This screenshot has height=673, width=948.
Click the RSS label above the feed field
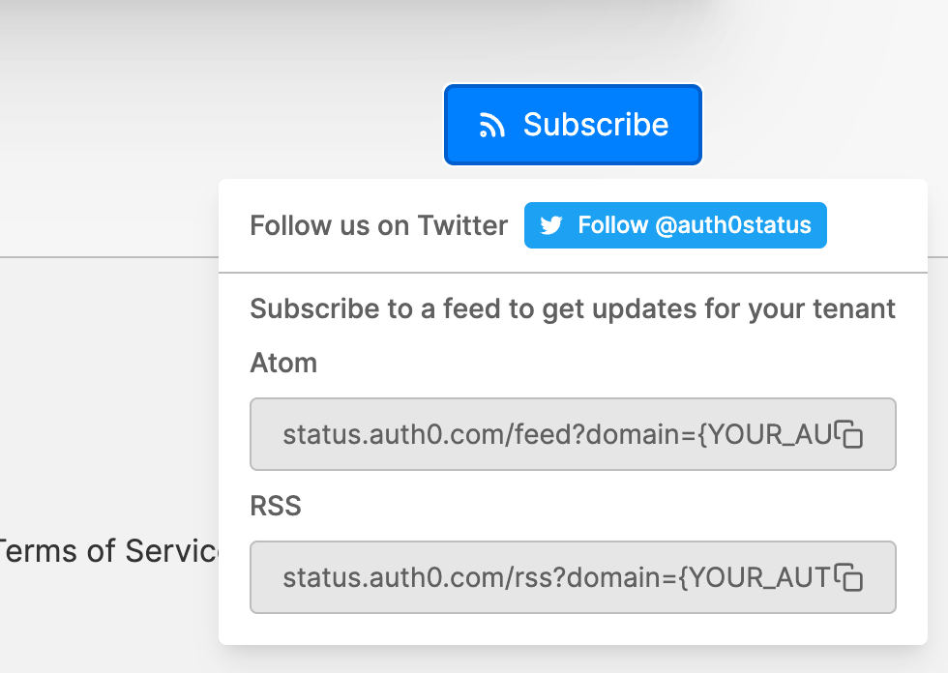(x=276, y=506)
